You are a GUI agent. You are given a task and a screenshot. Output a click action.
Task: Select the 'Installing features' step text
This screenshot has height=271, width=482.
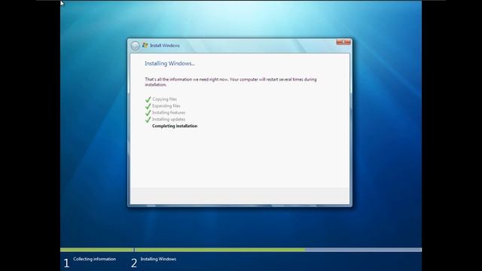[x=169, y=113]
